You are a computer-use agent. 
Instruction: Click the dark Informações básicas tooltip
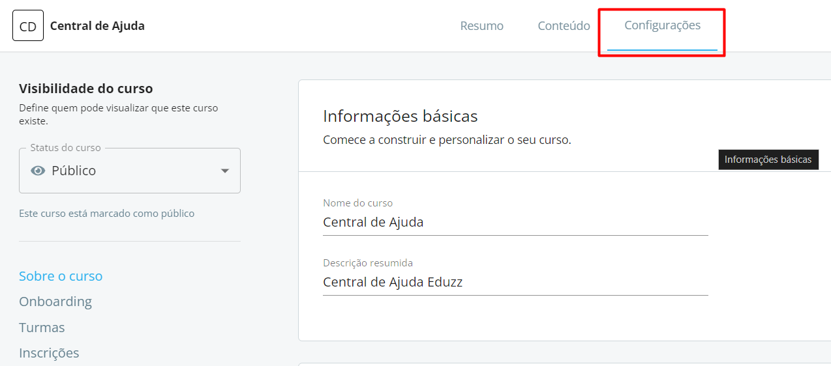(x=768, y=160)
